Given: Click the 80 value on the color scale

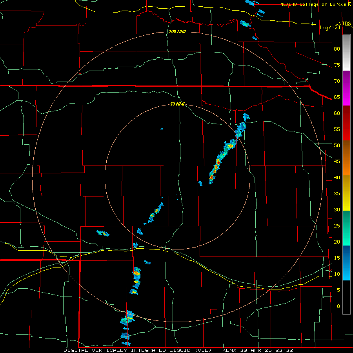Looking at the screenshot, I should (337, 49).
